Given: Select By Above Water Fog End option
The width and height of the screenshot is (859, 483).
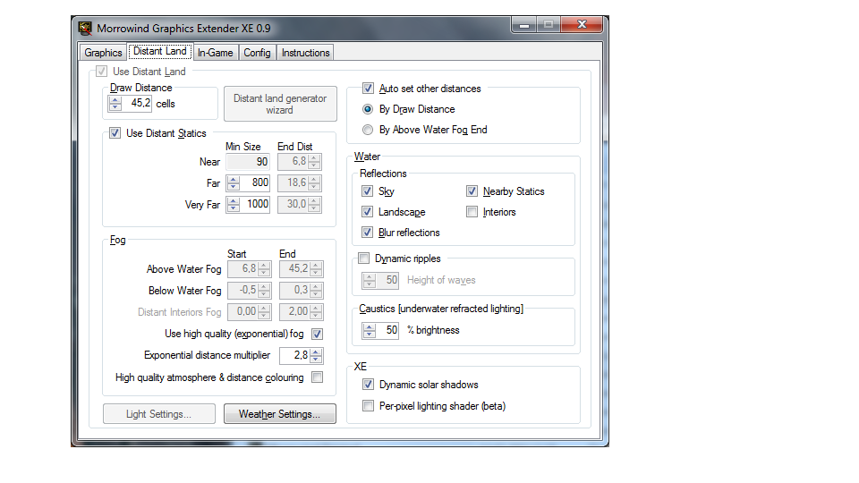Looking at the screenshot, I should pyautogui.click(x=368, y=130).
